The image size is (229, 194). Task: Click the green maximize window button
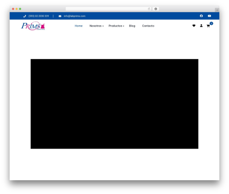click(x=20, y=9)
